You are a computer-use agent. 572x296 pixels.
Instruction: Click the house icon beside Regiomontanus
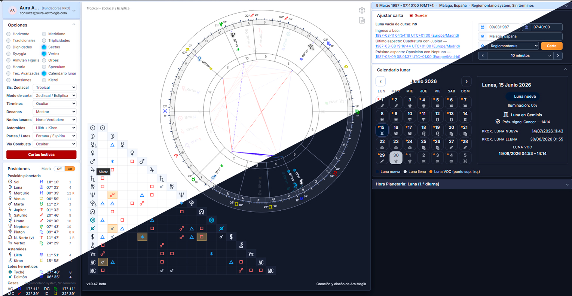point(482,46)
